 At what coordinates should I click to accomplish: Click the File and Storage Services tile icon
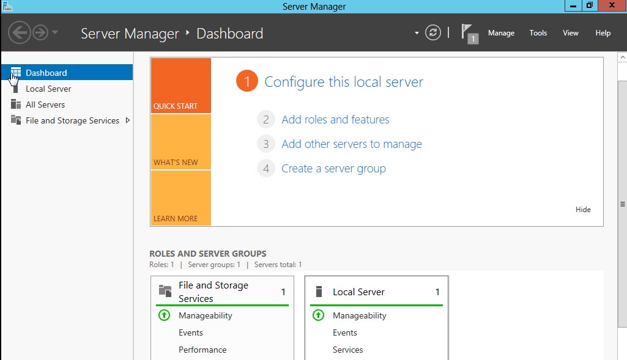pyautogui.click(x=165, y=292)
